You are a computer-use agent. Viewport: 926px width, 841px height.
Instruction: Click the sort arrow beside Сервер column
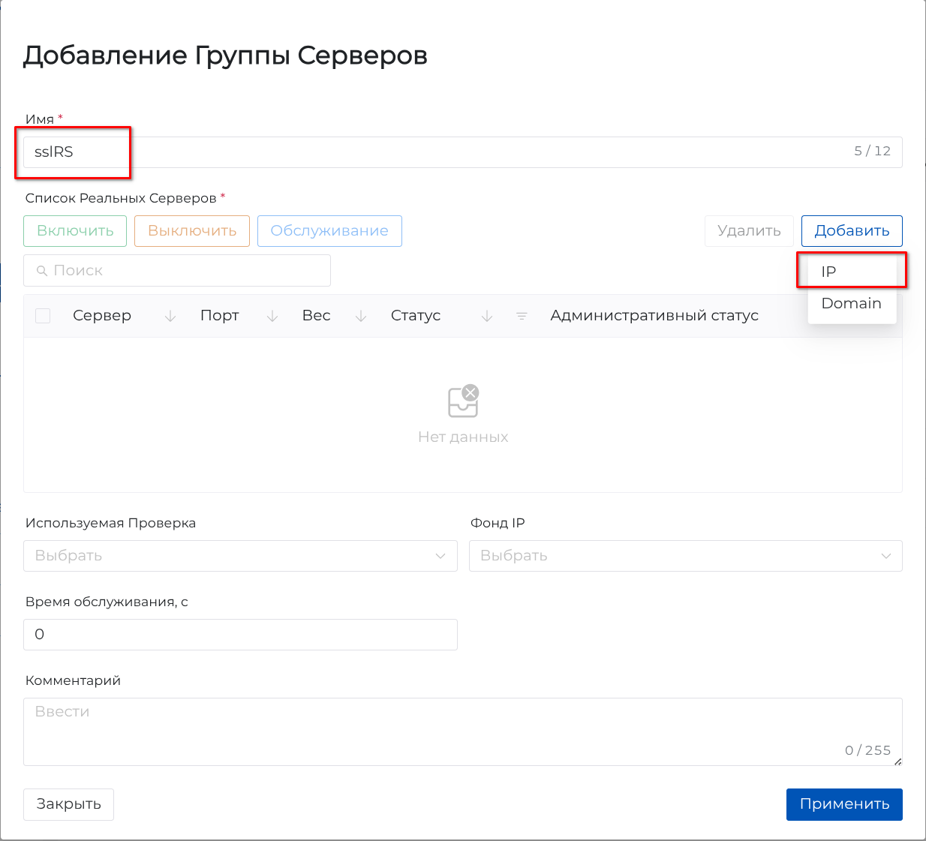tap(170, 317)
